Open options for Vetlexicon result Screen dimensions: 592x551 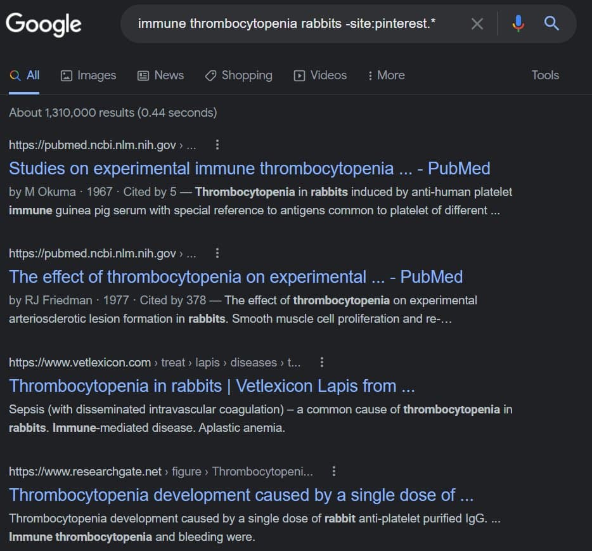(322, 363)
